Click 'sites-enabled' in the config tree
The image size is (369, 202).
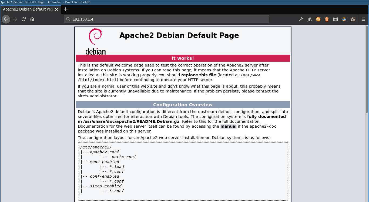[106, 186]
